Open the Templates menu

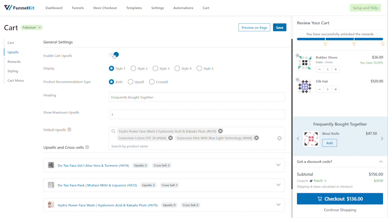click(134, 8)
